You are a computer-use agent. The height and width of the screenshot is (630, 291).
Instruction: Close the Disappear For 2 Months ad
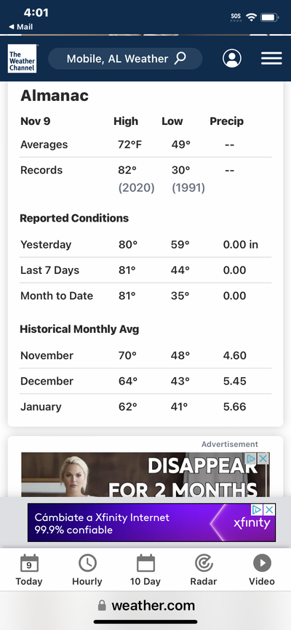tap(263, 459)
